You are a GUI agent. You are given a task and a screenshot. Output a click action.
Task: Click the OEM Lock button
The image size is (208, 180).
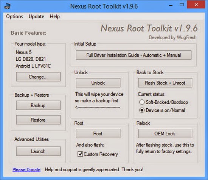coord(165,134)
